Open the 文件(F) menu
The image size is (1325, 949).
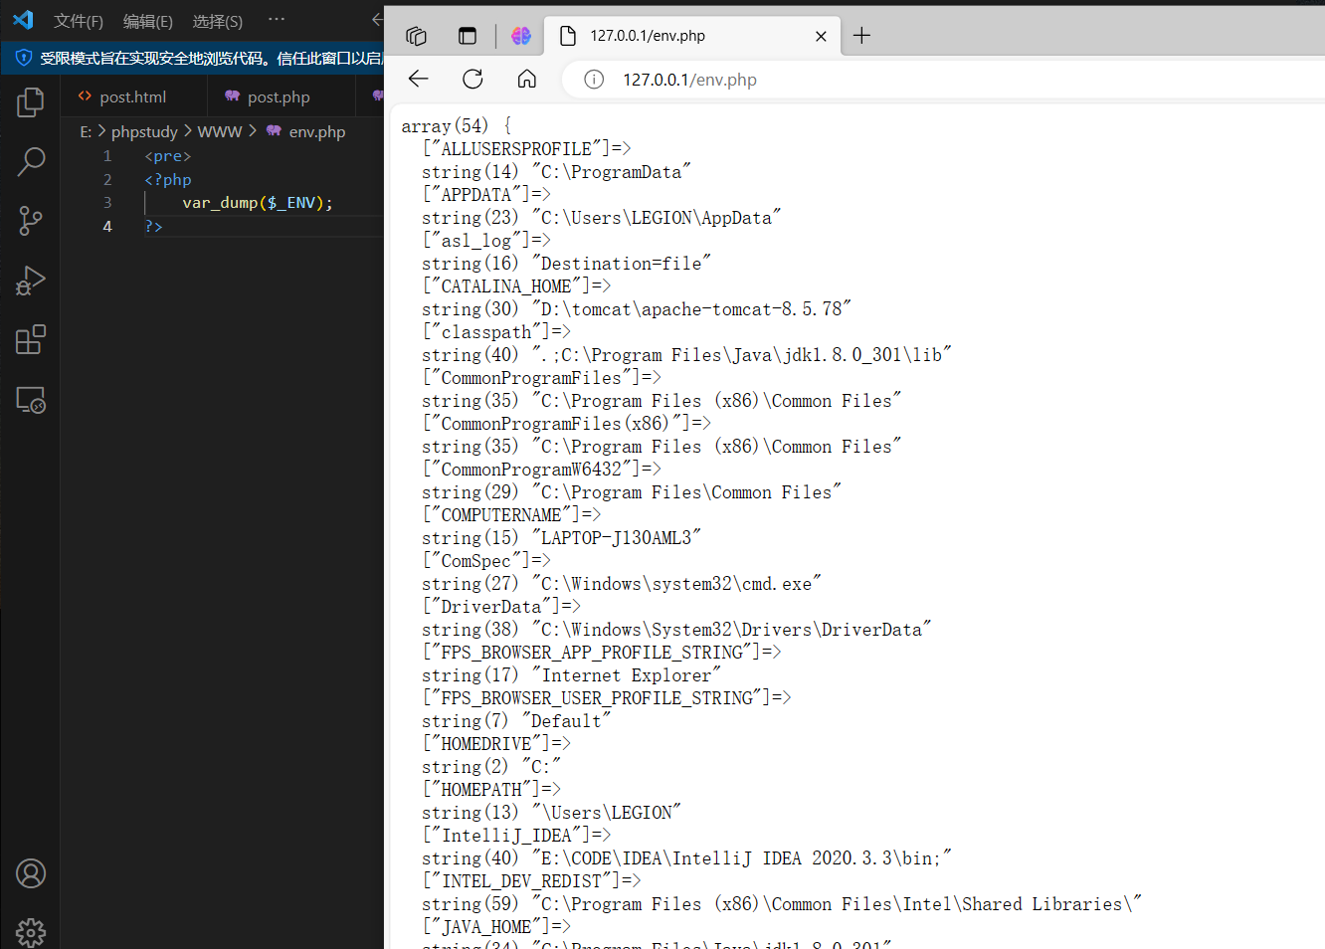tap(79, 21)
